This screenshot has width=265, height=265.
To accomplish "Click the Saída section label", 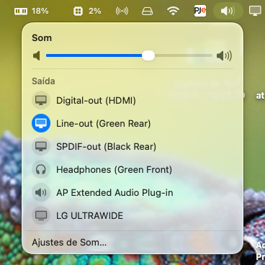I will coord(43,81).
